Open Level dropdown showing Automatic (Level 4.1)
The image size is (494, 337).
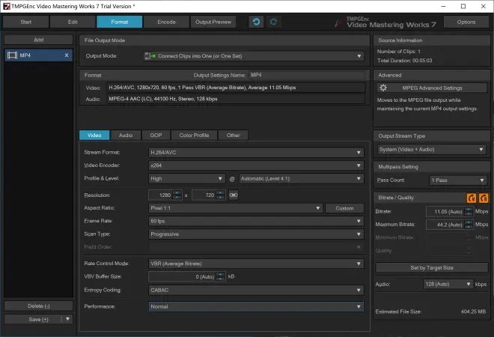pyautogui.click(x=302, y=179)
